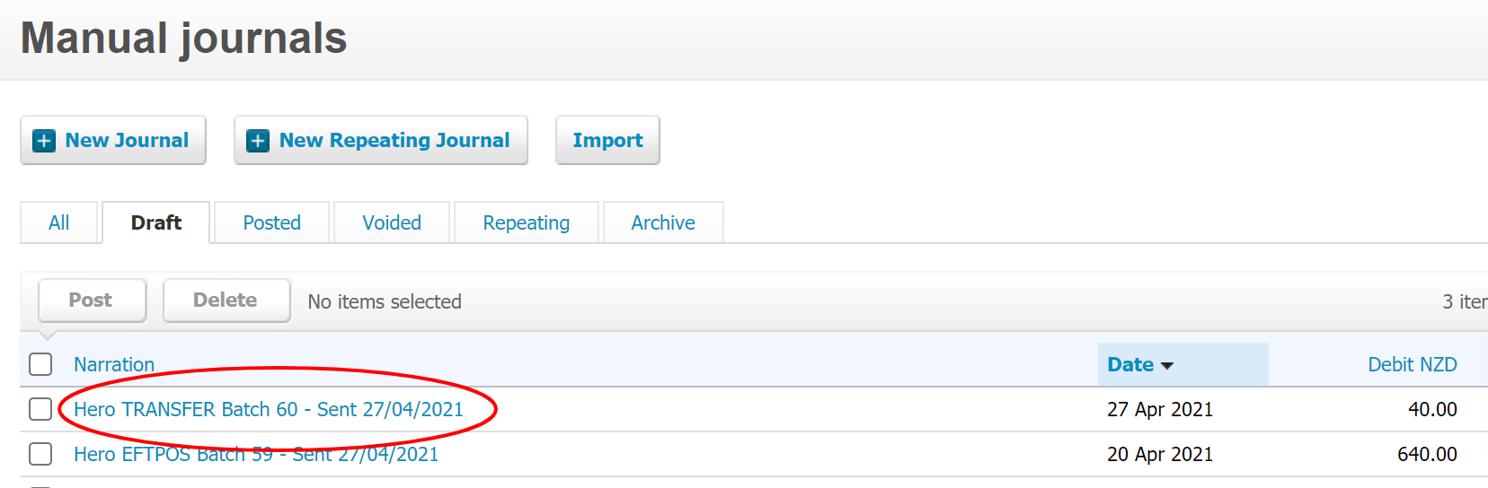Image resolution: width=1488 pixels, height=488 pixels.
Task: Click the Date sort arrow icon
Action: 1167,366
